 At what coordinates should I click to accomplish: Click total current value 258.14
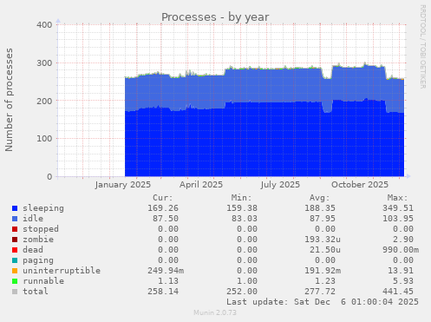[x=163, y=292]
